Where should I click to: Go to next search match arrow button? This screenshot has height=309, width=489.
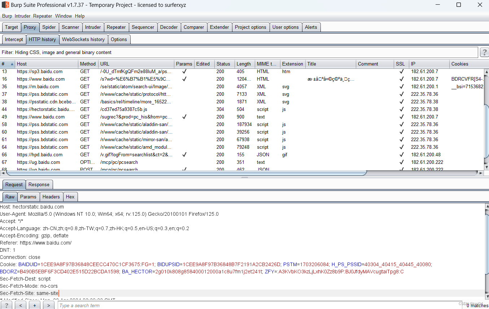tap(49, 305)
